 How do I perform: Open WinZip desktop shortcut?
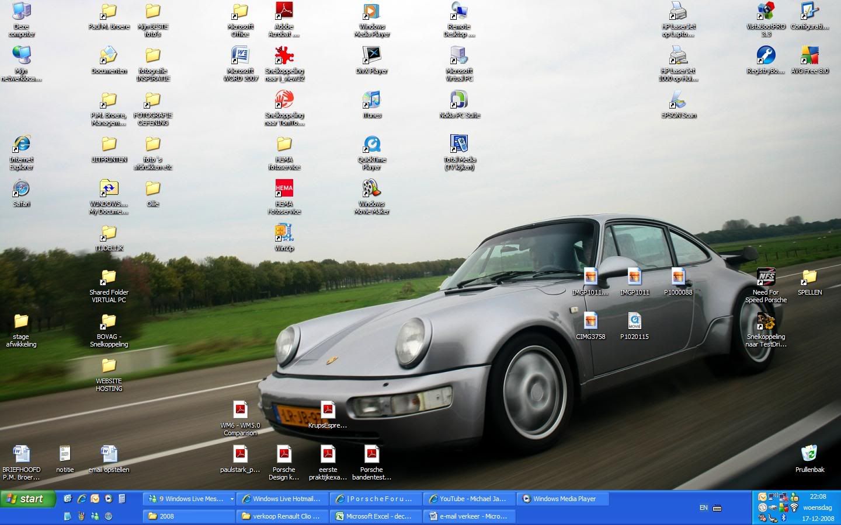(284, 237)
